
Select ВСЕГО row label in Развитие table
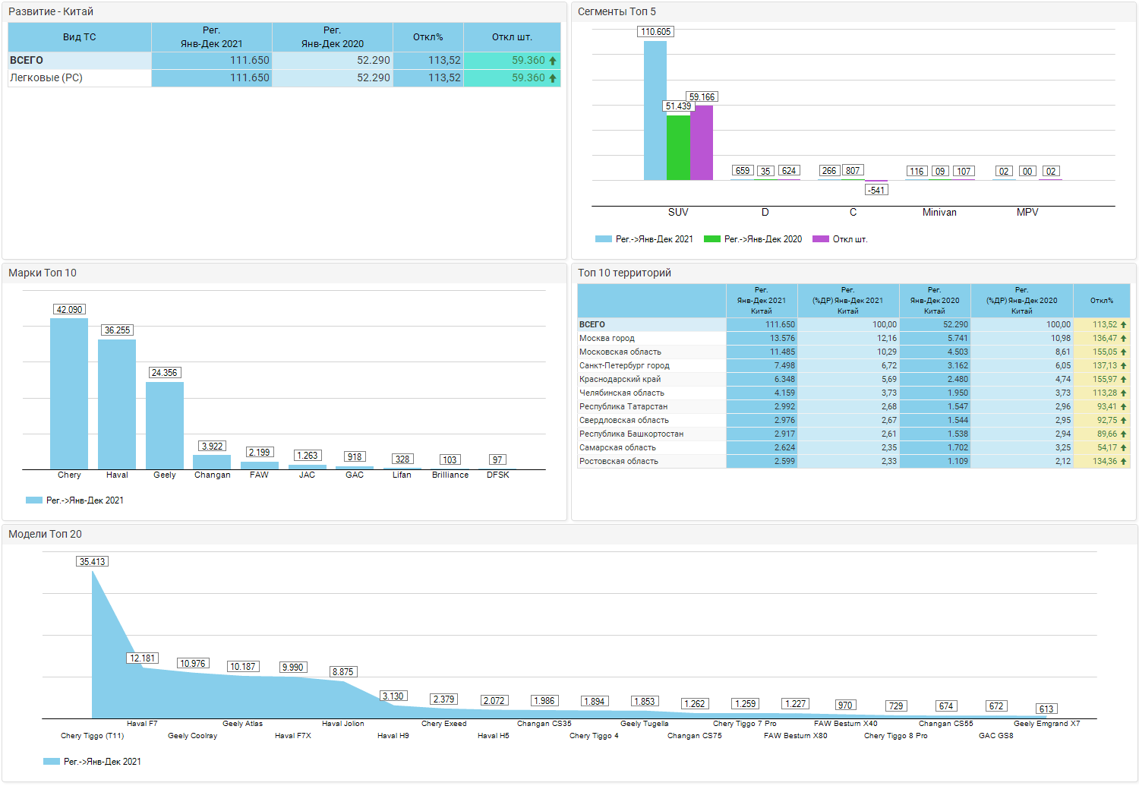coord(27,61)
